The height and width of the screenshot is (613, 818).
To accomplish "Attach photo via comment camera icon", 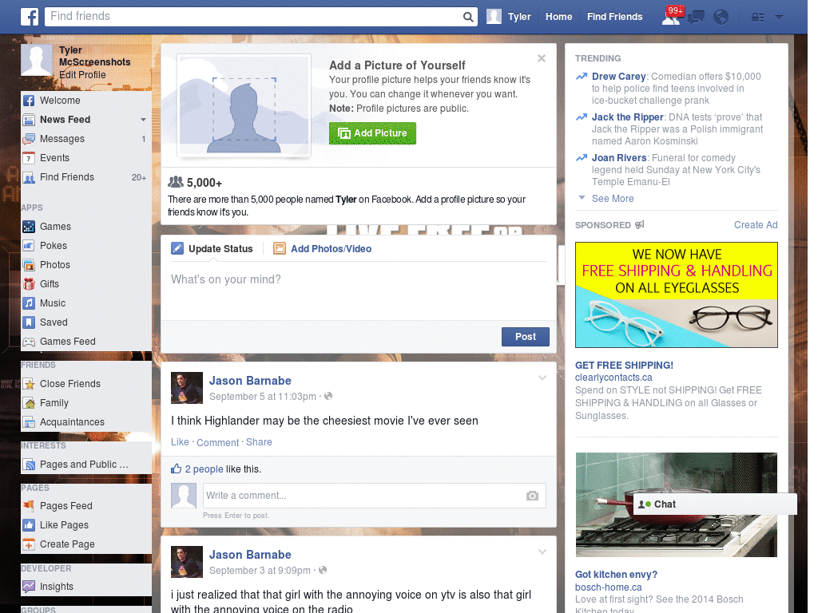I will pyautogui.click(x=532, y=496).
